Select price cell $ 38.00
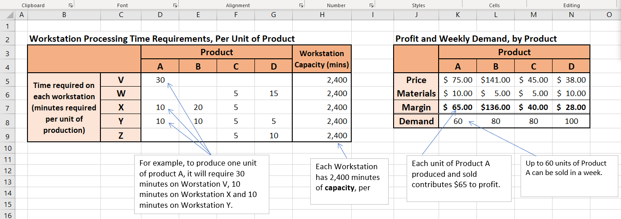The image size is (621, 219). (x=571, y=80)
